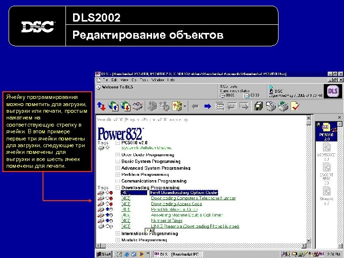
Task: Click the blue forward arrow in toolbar
Action: click(x=207, y=107)
